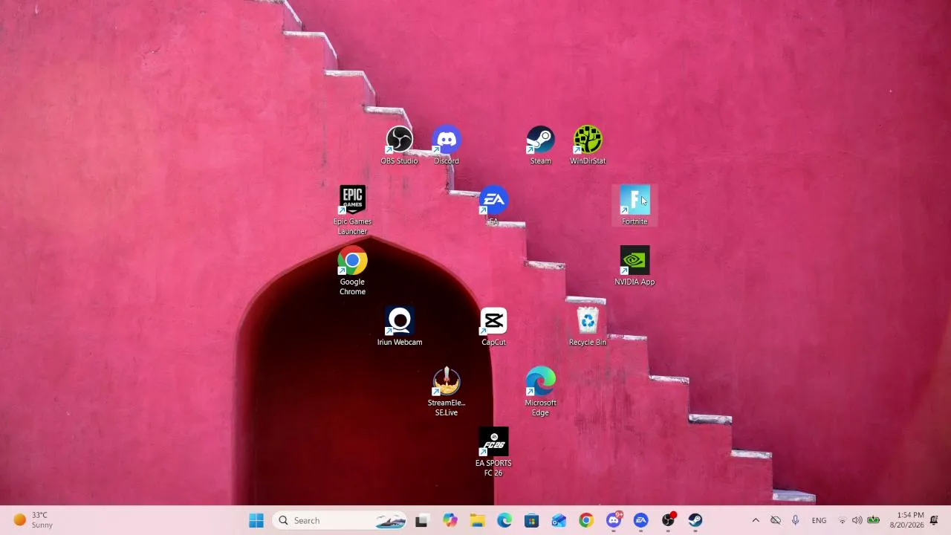Open File Explorer from the taskbar
Viewport: 951px width, 535px height.
(x=477, y=521)
